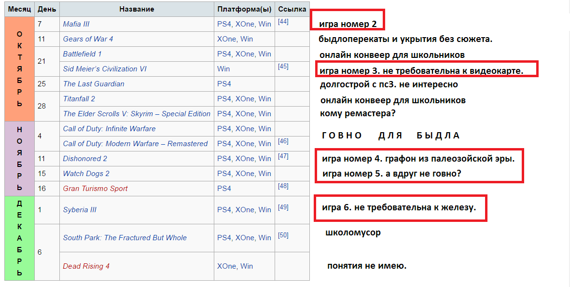Click the text 'долгострой с пс3. не интересно'

coord(389,84)
